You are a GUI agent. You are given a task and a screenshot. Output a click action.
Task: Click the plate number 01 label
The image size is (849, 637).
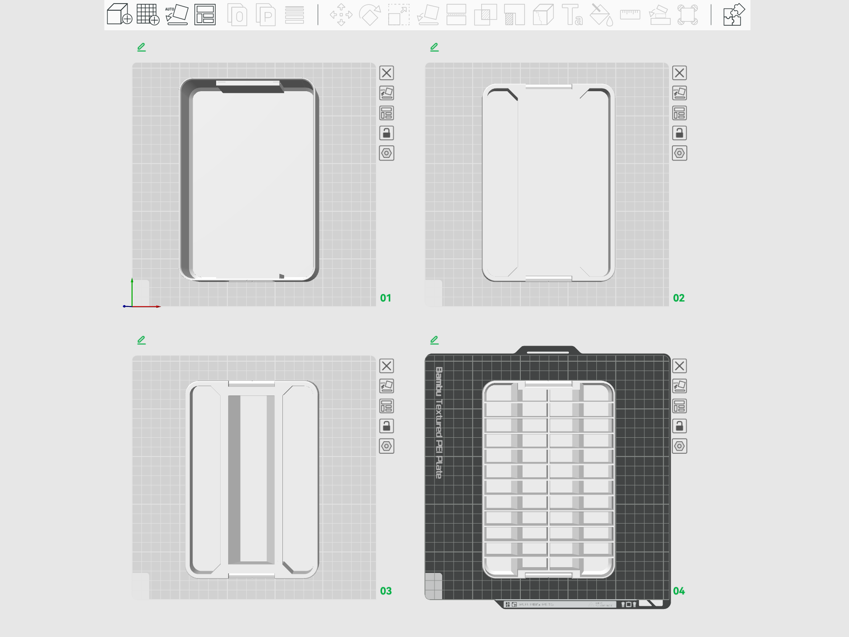(x=386, y=298)
